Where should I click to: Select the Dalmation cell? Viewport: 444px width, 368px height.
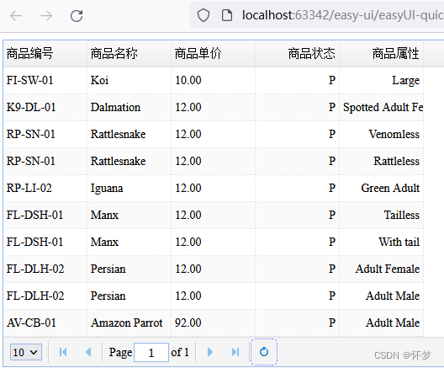(x=129, y=107)
